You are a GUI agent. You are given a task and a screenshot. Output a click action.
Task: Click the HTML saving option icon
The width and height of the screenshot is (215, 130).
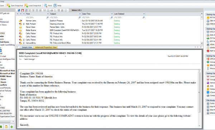pos(208,45)
